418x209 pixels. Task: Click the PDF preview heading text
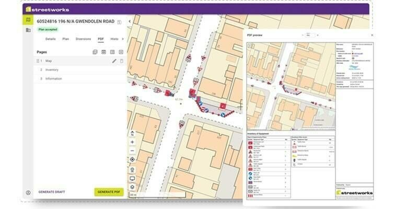pos(254,35)
